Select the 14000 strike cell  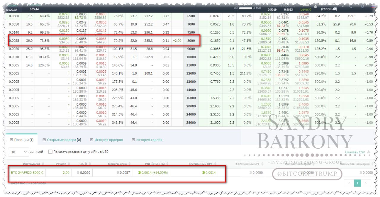[191, 90]
